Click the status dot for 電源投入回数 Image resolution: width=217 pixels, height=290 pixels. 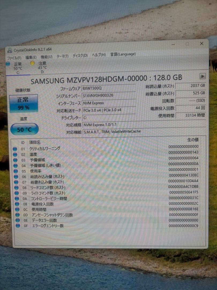click(17, 204)
